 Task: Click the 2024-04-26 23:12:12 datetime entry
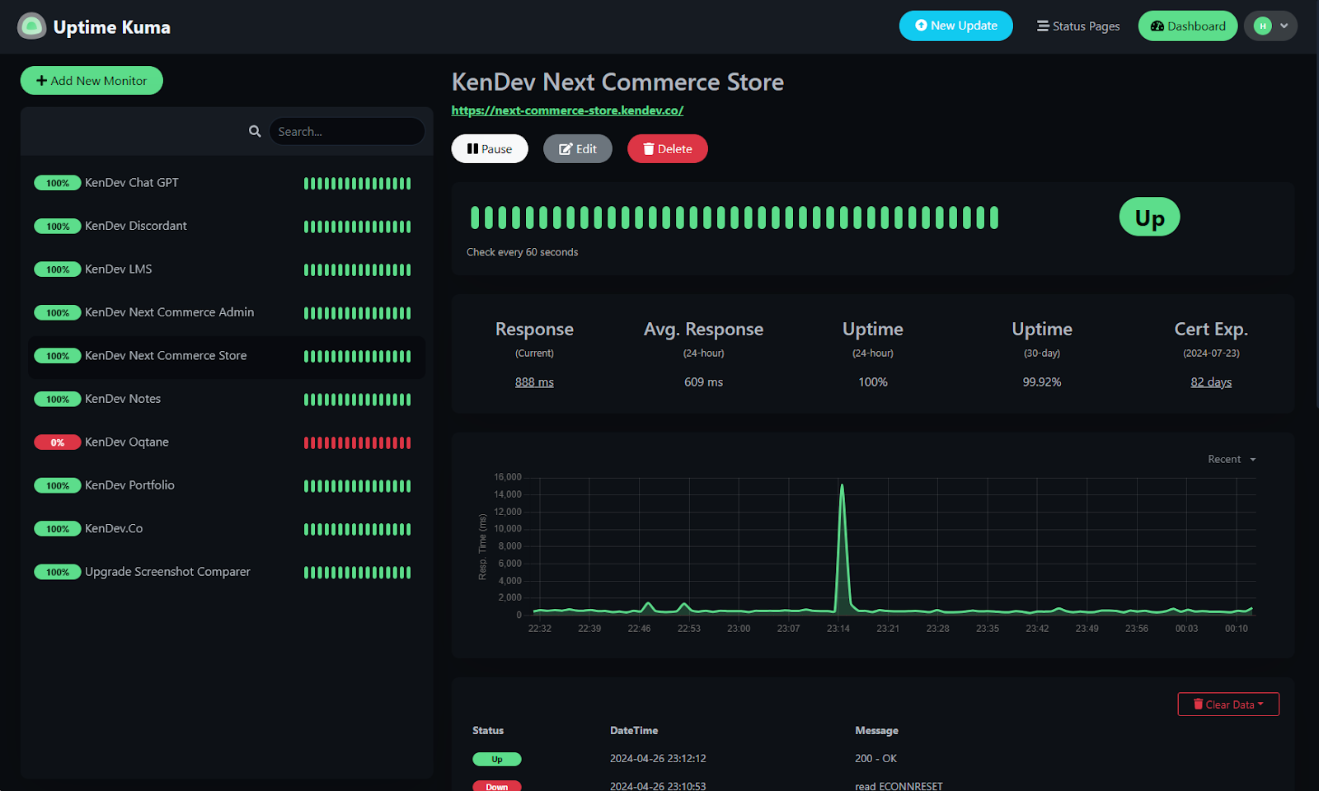(x=658, y=759)
